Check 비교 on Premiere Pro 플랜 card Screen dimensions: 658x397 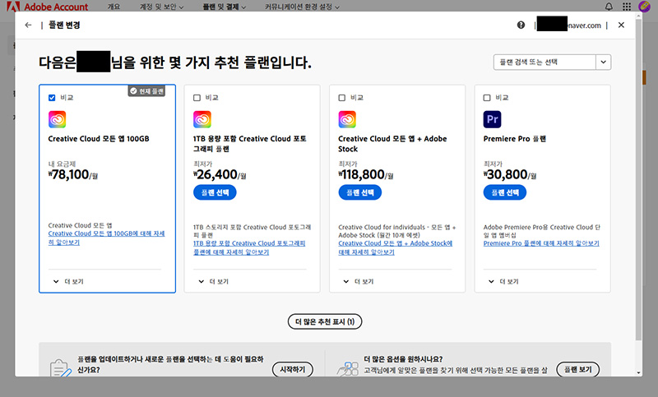pos(487,98)
